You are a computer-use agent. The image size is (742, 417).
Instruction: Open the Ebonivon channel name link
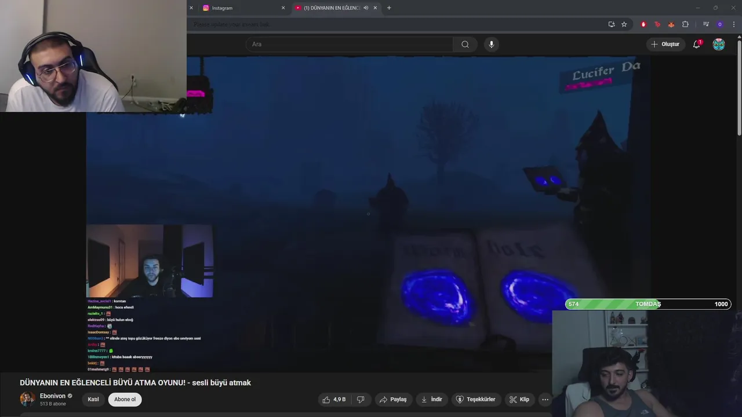(x=53, y=396)
